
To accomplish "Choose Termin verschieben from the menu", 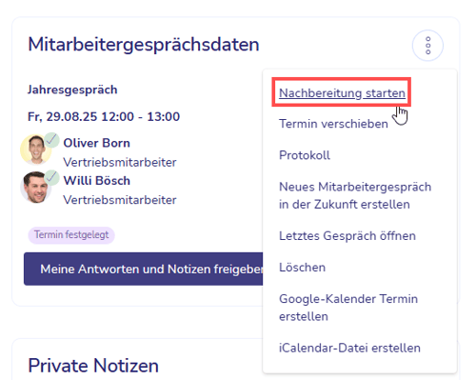I will click(333, 124).
